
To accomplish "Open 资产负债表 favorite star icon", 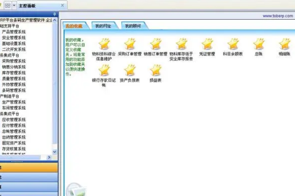I will click(x=130, y=70).
